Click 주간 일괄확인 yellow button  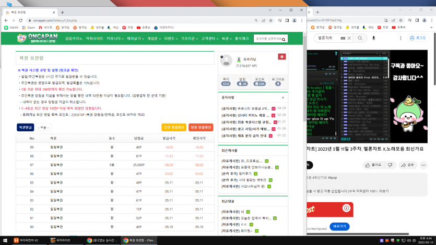[174, 127]
